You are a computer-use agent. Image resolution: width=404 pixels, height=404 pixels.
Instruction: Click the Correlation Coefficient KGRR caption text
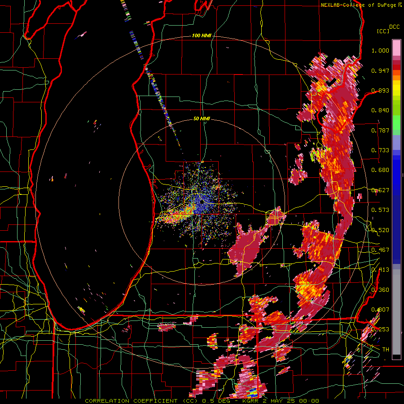click(202, 401)
